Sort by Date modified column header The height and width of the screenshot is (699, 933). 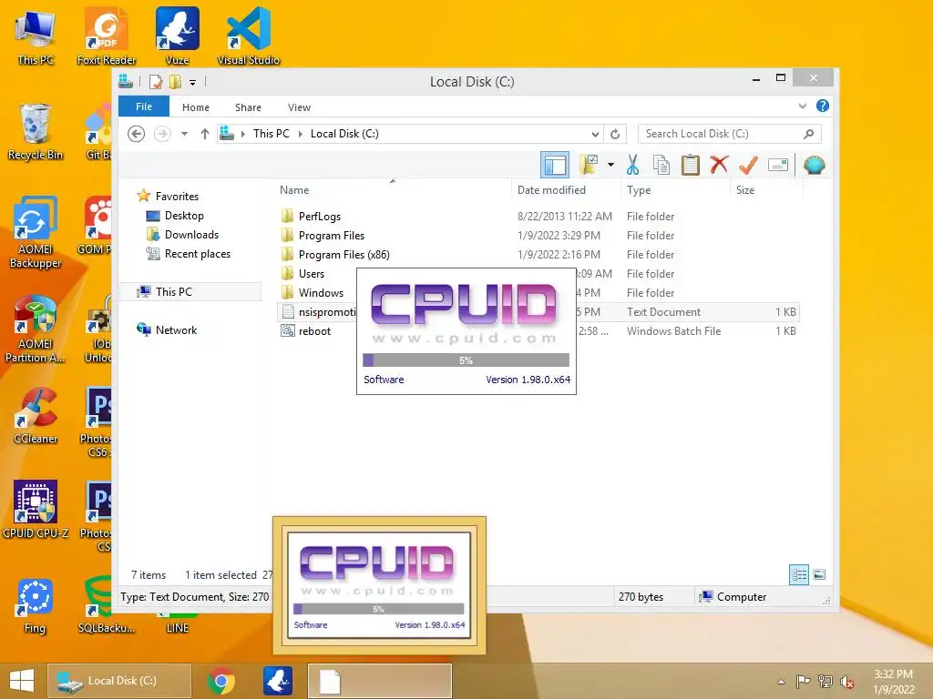[x=551, y=190]
